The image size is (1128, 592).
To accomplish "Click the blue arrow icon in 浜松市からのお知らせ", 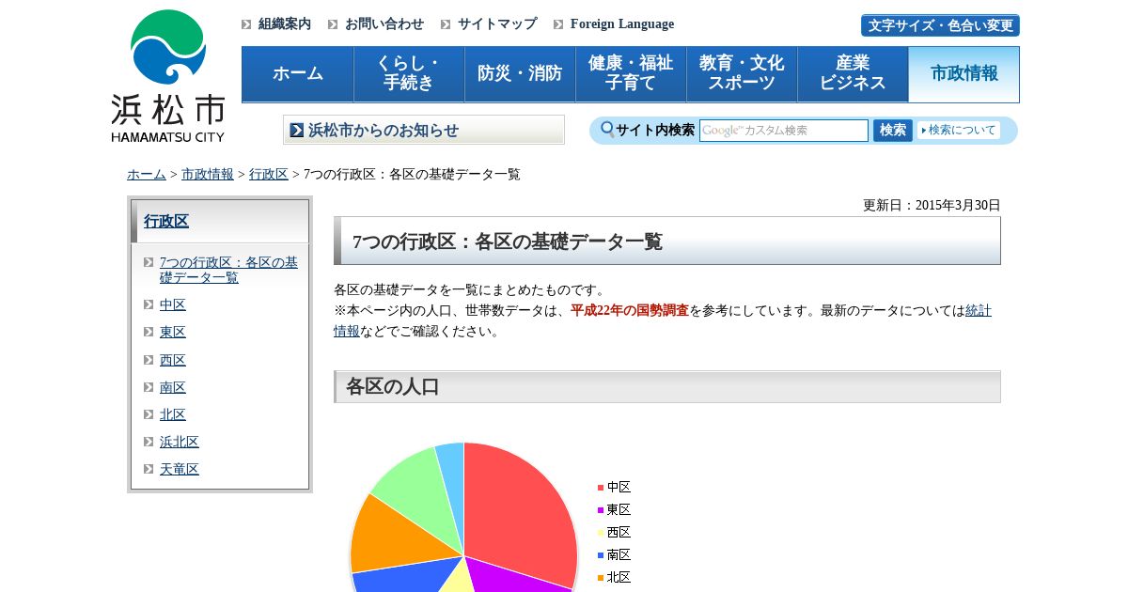I will click(x=297, y=131).
